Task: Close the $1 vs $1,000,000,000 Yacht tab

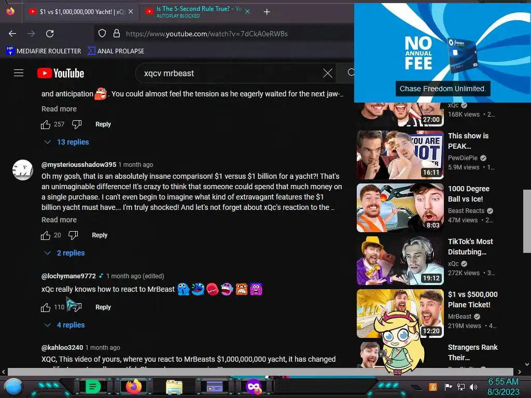Action: point(131,11)
